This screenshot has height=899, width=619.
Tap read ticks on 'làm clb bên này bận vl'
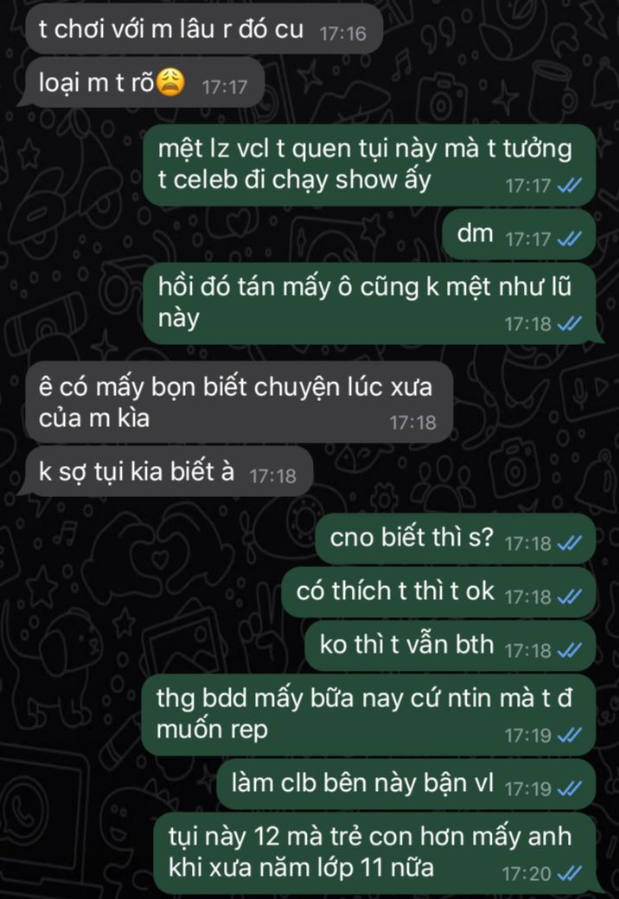[569, 788]
